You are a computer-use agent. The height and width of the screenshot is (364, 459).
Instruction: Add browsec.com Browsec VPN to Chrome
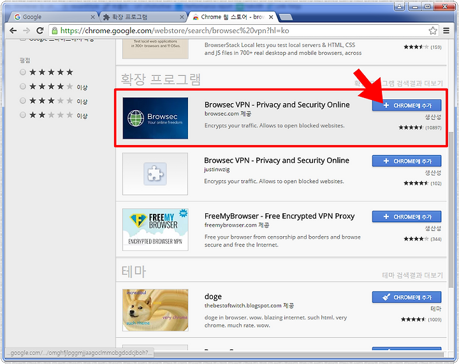point(407,106)
